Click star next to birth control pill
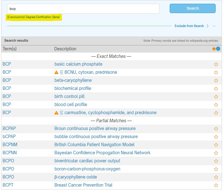 [216, 97]
